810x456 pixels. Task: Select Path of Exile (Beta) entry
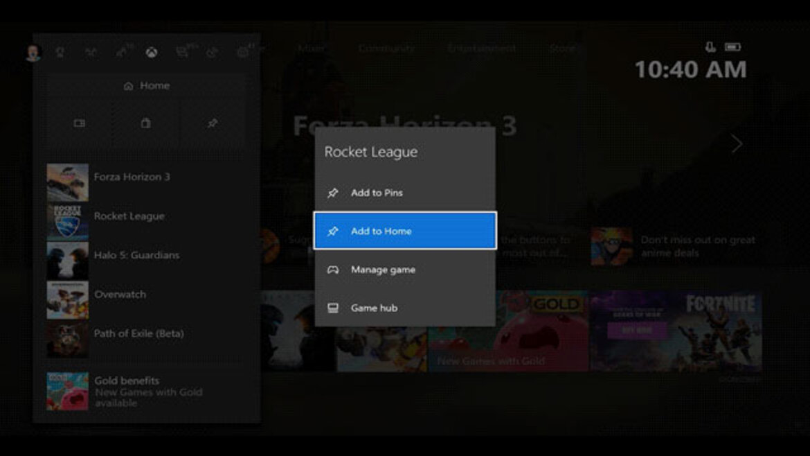click(x=147, y=339)
